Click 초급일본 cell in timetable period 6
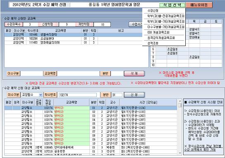 click(172, 49)
